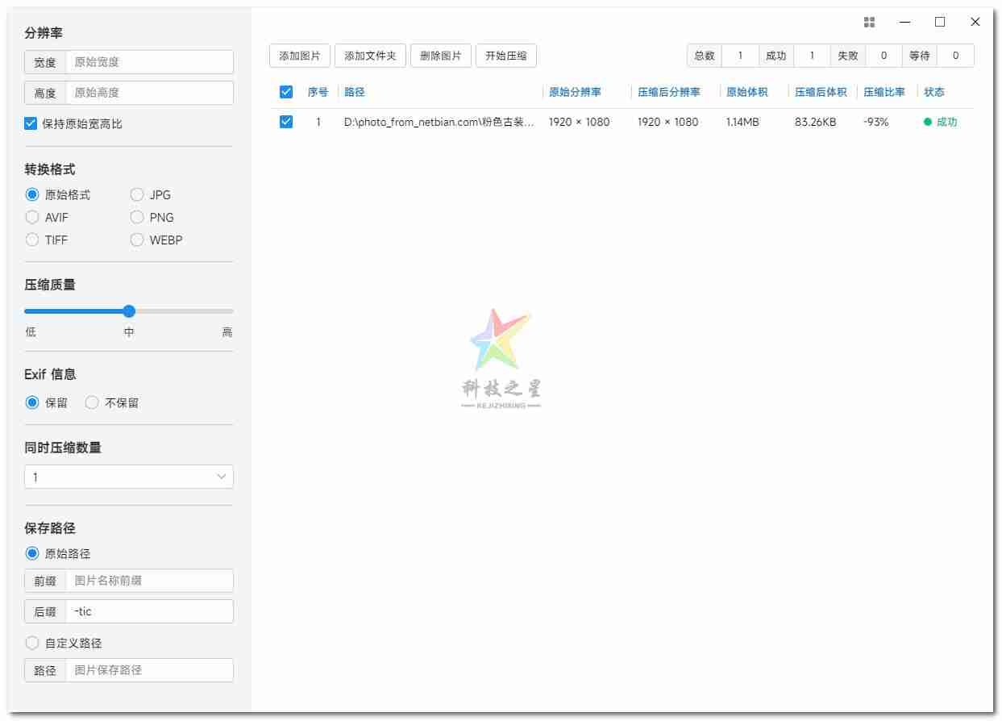Click the 压缩质量 slider handle
The width and height of the screenshot is (1002, 721).
coord(129,311)
